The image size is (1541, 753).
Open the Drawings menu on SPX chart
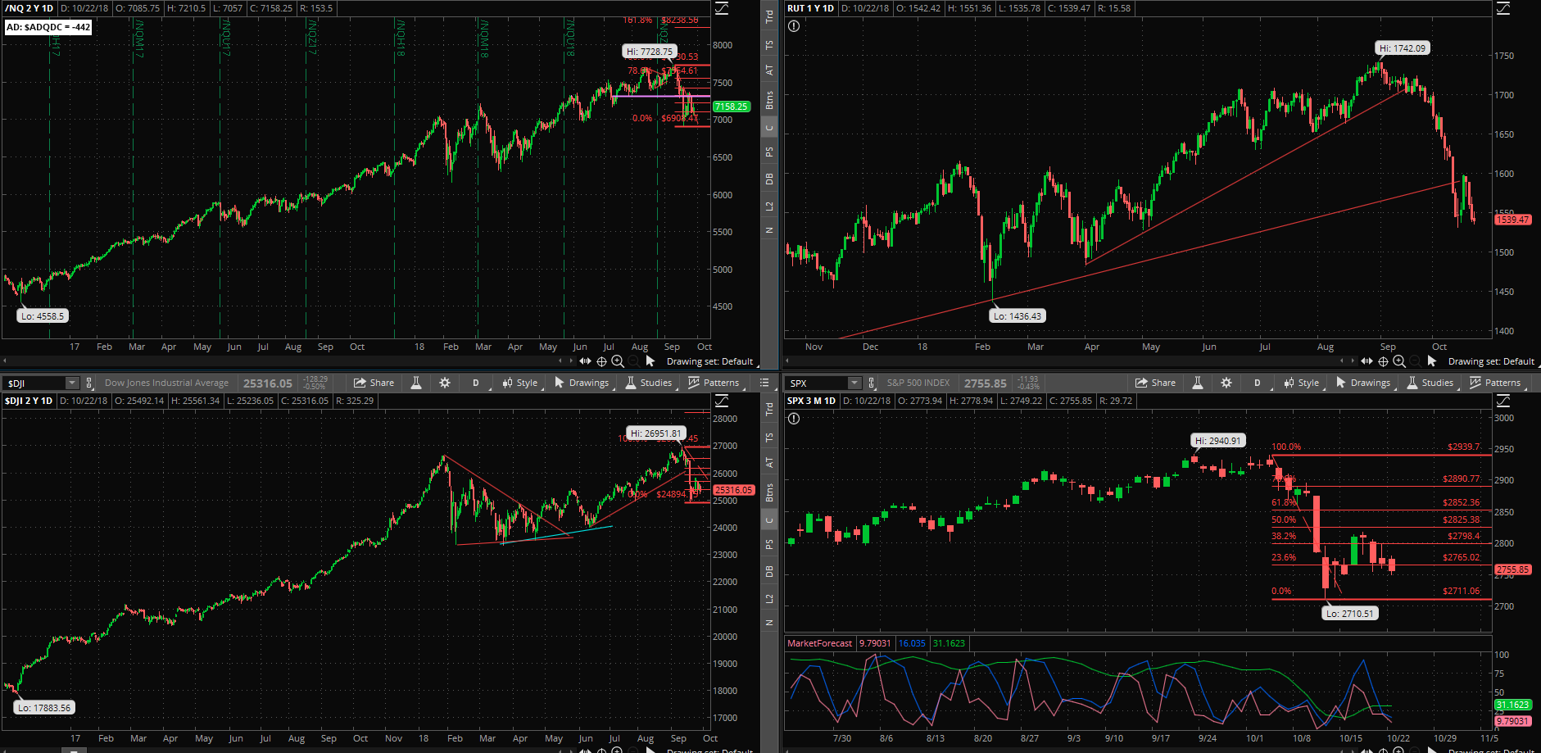(x=1363, y=383)
